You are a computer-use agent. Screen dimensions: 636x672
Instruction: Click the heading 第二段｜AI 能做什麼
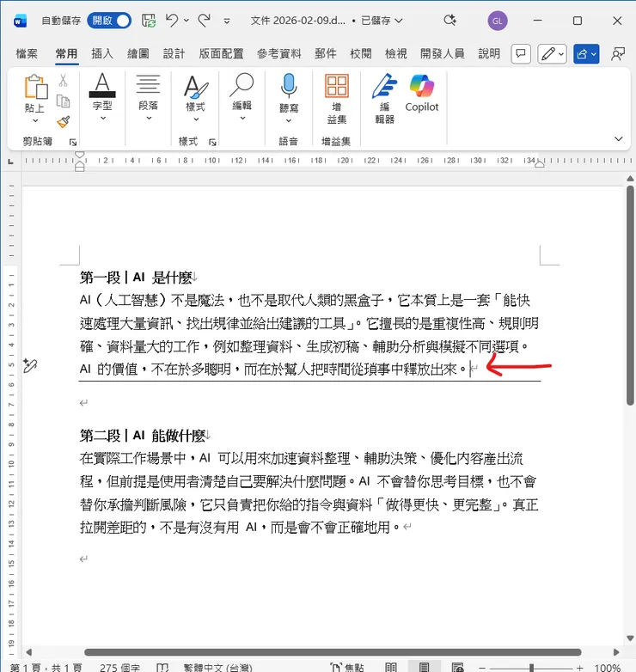pyautogui.click(x=143, y=436)
